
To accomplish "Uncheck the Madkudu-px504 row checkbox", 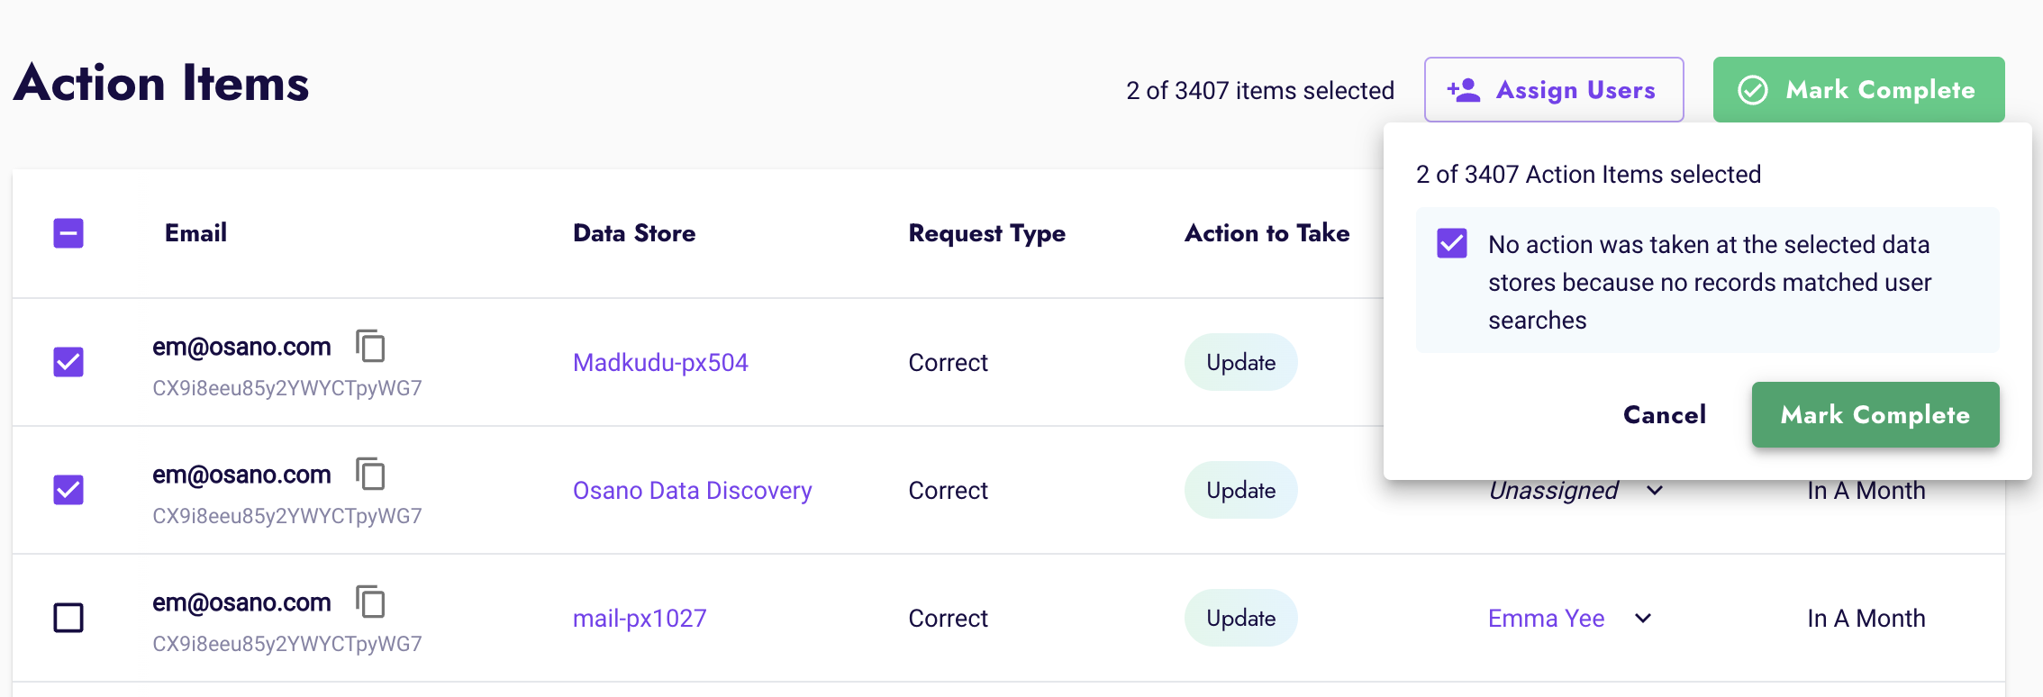I will (68, 362).
